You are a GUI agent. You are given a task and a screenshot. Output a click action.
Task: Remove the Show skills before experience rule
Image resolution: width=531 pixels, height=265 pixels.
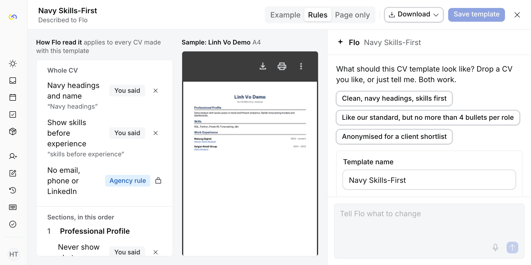coord(156,133)
